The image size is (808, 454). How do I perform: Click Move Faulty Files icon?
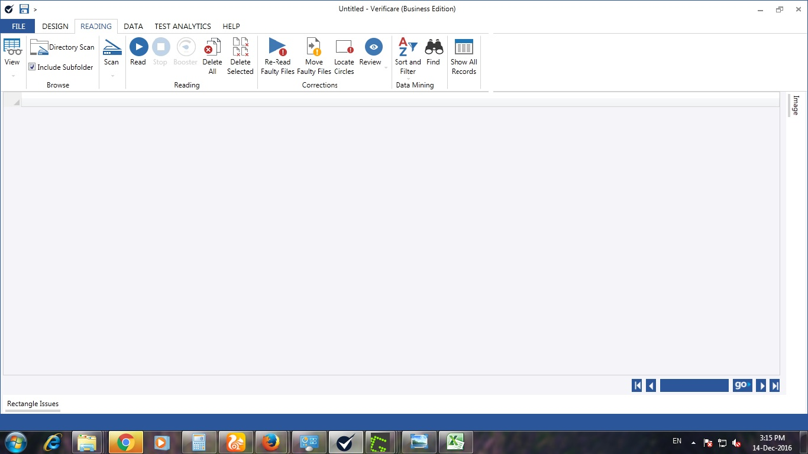313,47
